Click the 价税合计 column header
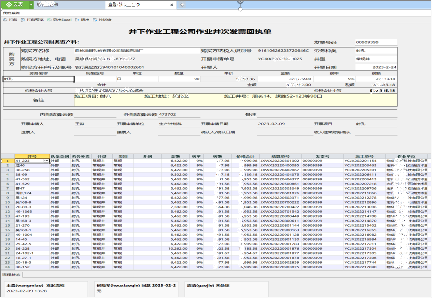 pyautogui.click(x=245, y=156)
